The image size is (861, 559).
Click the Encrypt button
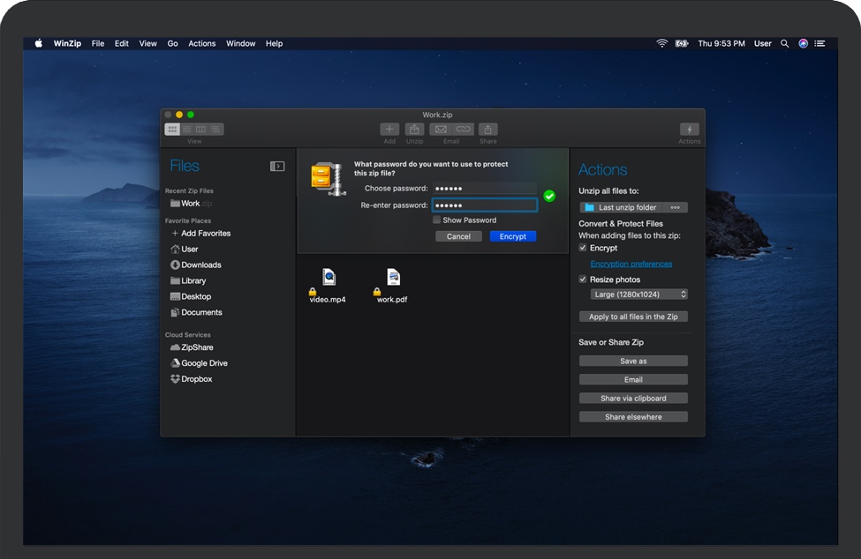tap(513, 236)
